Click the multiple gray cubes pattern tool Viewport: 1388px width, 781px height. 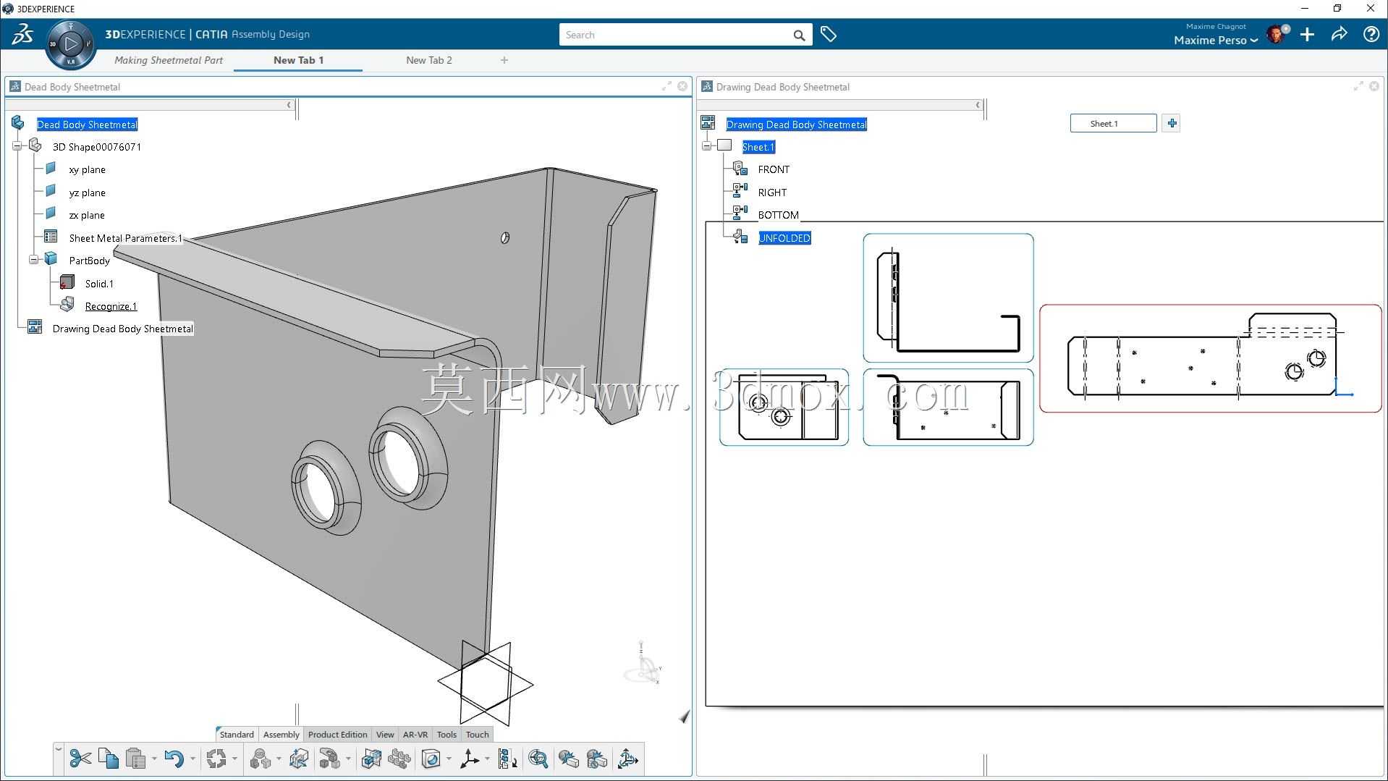(399, 759)
